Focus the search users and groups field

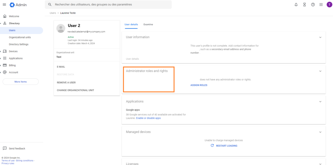(x=108, y=5)
